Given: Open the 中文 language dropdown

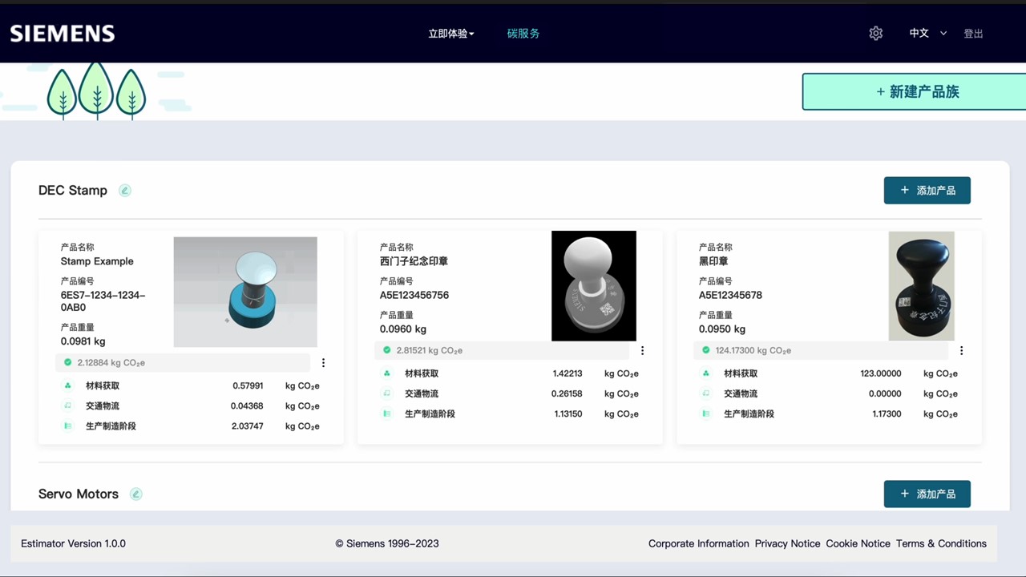Looking at the screenshot, I should [x=928, y=34].
